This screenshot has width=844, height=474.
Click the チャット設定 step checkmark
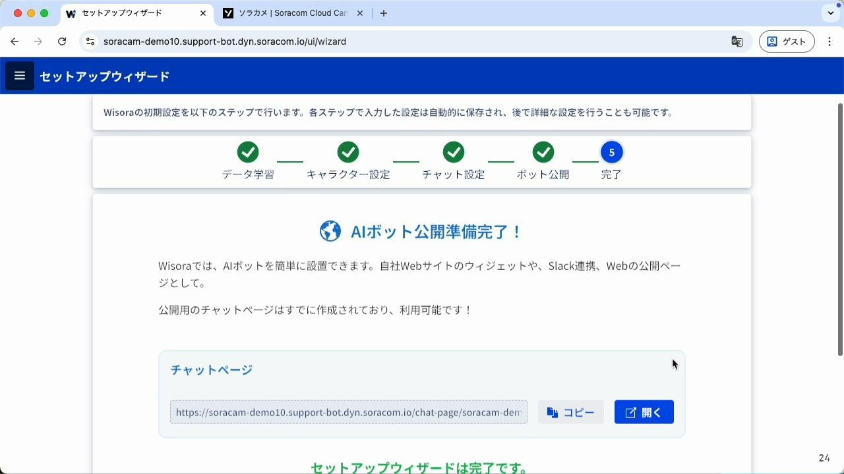(454, 152)
